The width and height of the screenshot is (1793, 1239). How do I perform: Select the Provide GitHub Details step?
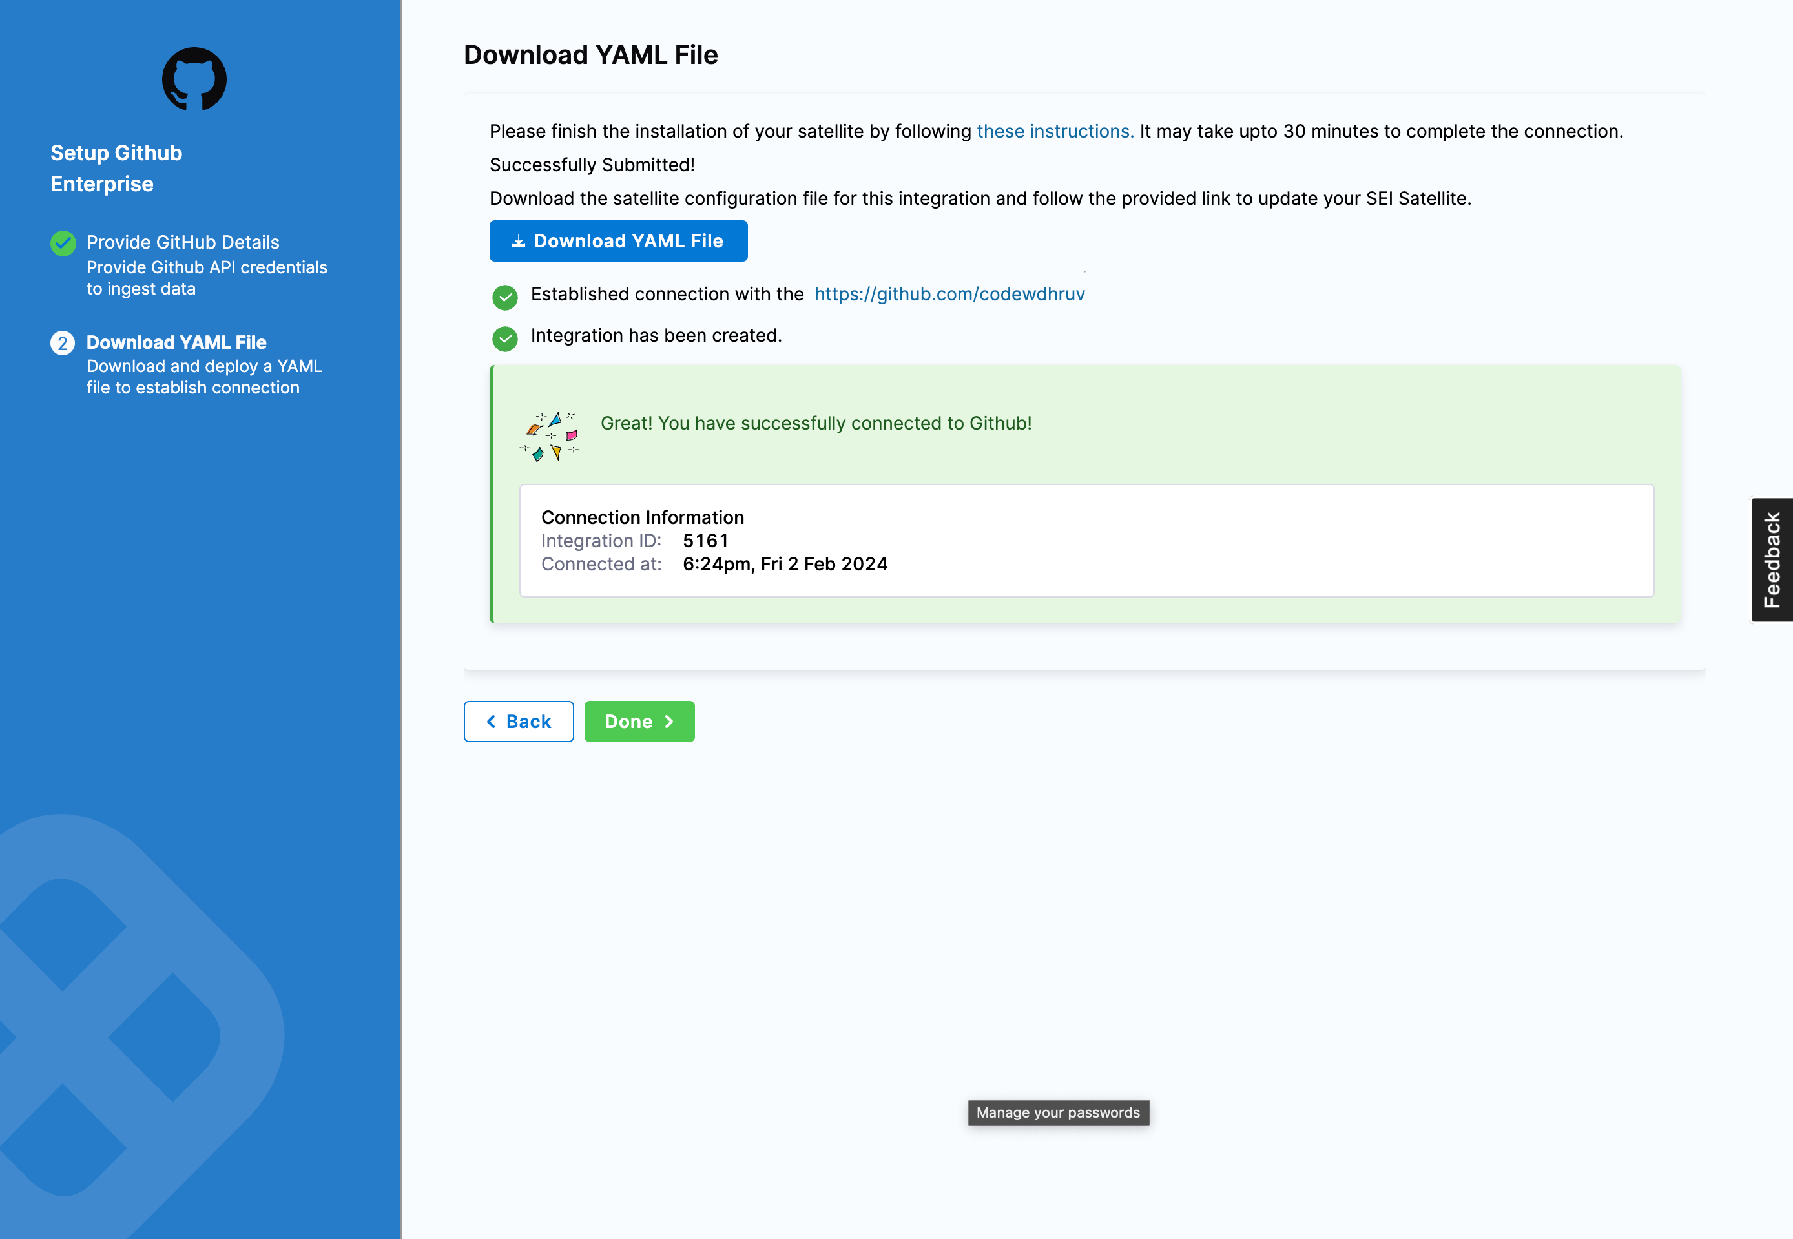click(x=182, y=242)
